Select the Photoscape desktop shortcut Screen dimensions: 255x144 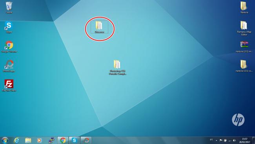tap(9, 66)
